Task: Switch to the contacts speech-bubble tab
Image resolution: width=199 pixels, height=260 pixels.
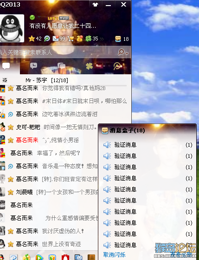Action: point(6,66)
